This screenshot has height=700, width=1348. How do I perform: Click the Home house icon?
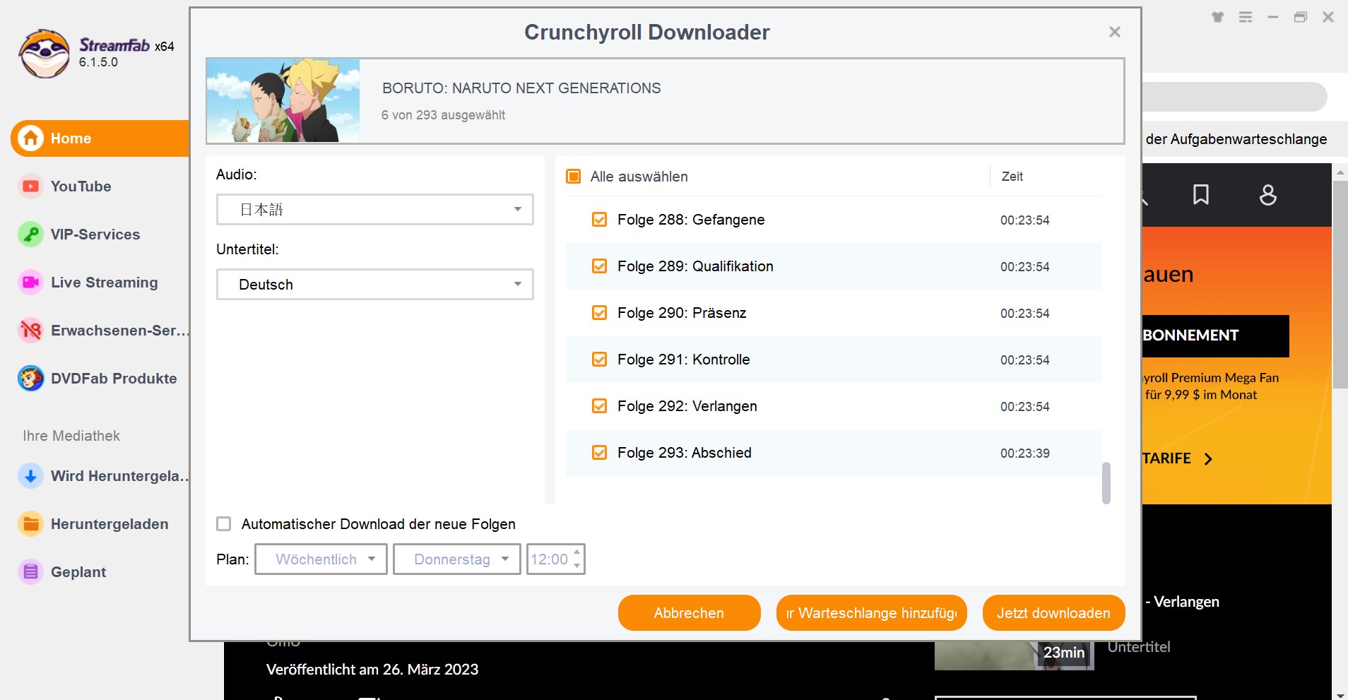point(30,138)
